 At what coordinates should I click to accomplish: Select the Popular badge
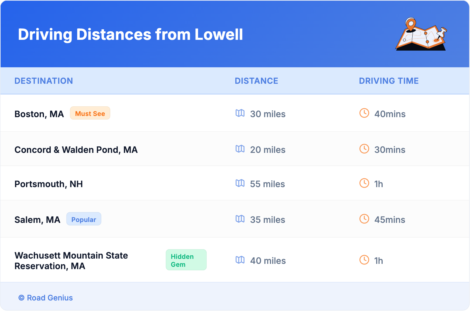pos(84,219)
